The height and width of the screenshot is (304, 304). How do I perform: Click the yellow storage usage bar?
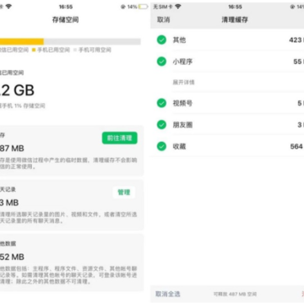[x=22, y=41]
